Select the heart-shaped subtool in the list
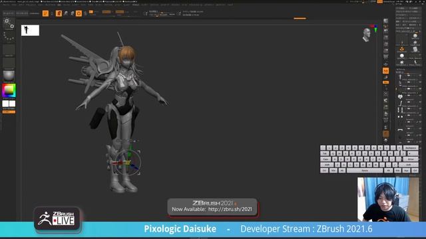Viewport: 426px width, 239px height. [x=400, y=96]
